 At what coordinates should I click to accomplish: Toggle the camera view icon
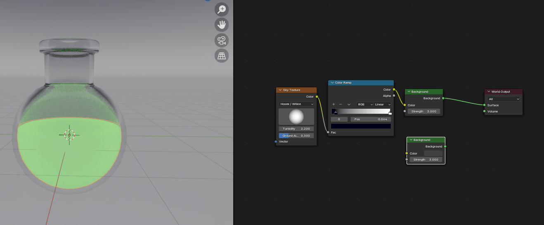[x=222, y=40]
